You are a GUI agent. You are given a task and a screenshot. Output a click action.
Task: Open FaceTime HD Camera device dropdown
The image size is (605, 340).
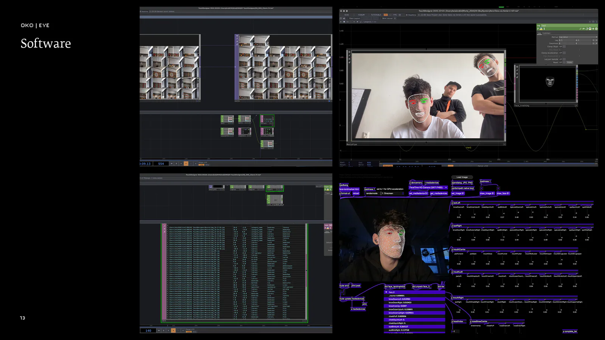(x=428, y=187)
